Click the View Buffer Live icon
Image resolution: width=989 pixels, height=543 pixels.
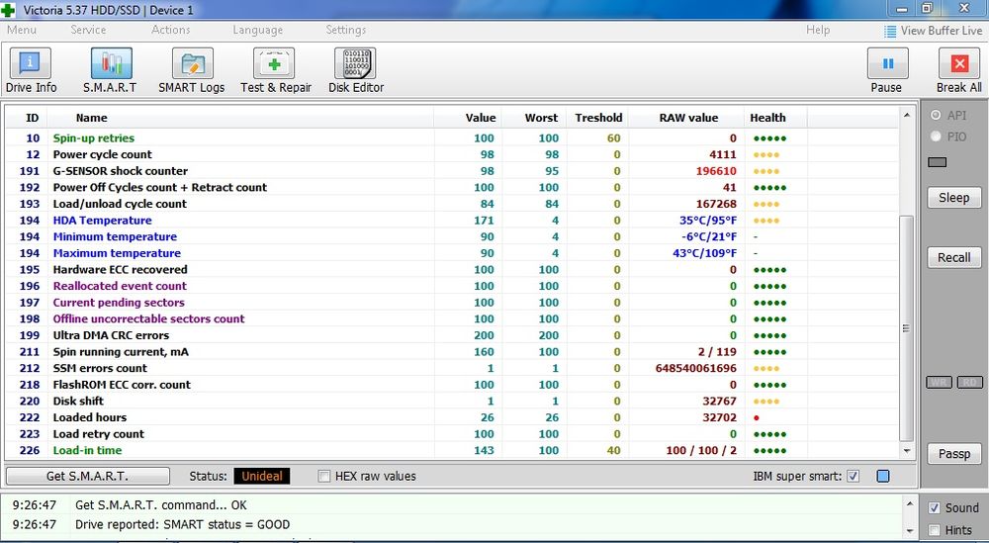(890, 31)
